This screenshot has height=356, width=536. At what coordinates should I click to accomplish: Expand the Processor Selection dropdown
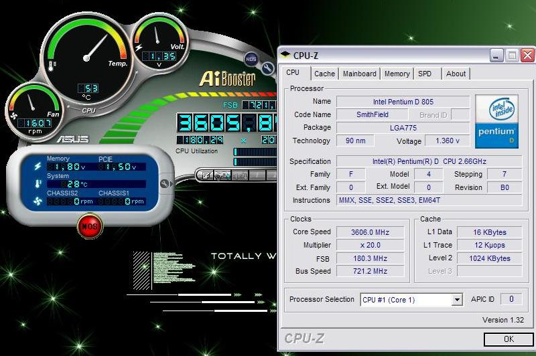tap(457, 300)
